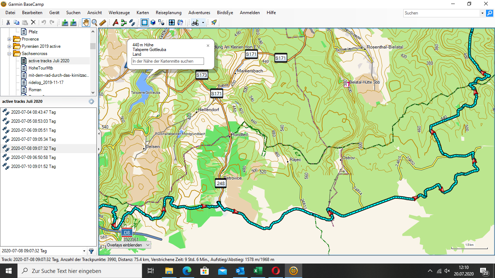Screen dimensions: 495x278
Task: Open the BirdsEye menu
Action: 225,13
